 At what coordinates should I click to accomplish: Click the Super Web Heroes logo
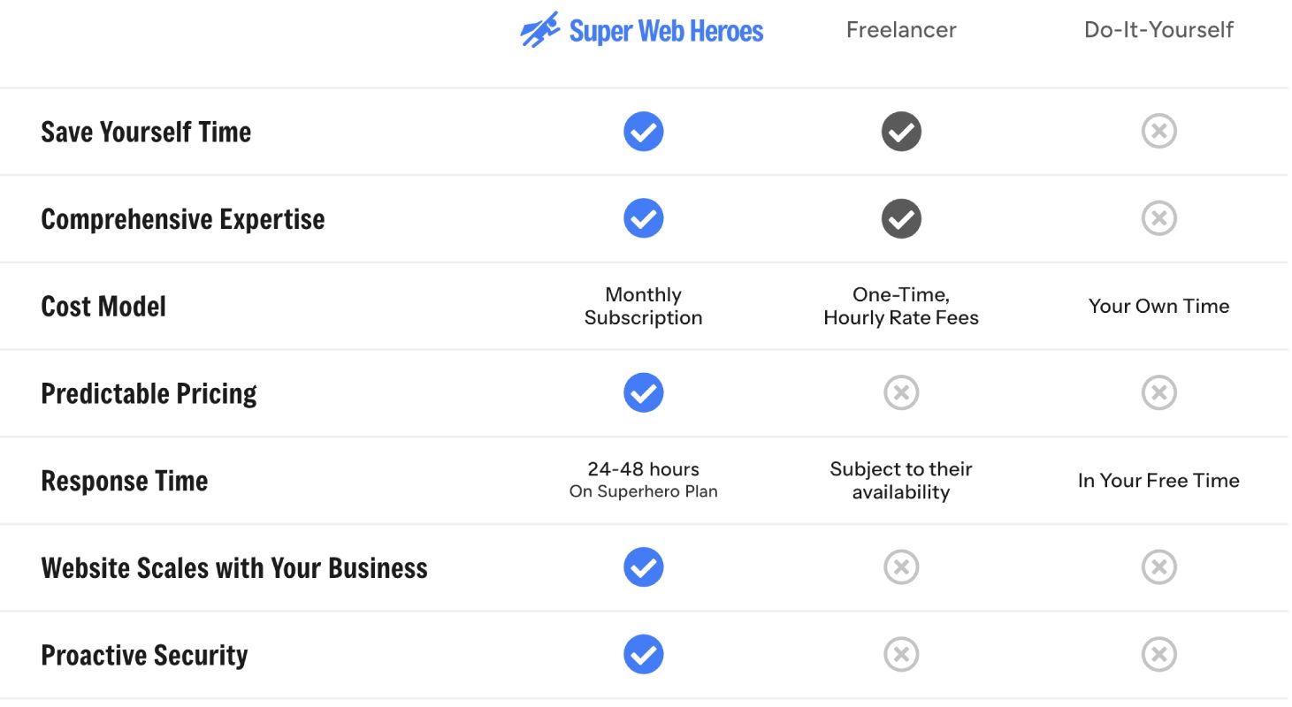(x=642, y=30)
